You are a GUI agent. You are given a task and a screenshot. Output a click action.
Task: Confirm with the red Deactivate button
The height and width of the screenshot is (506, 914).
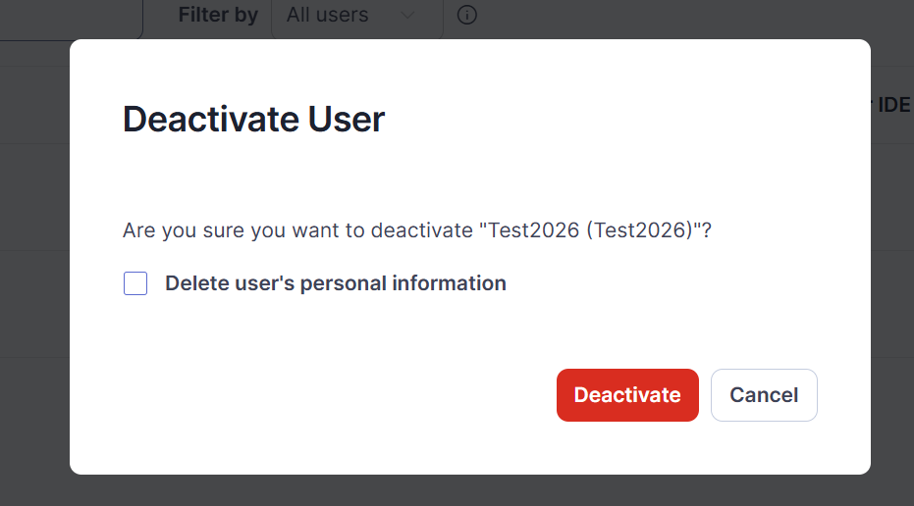point(627,395)
